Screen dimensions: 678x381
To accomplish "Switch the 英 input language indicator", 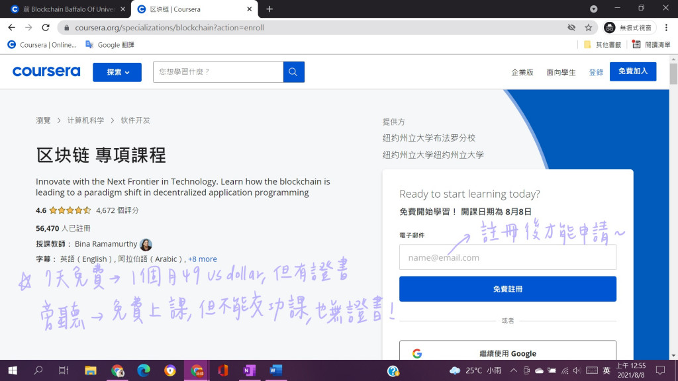I will point(606,370).
